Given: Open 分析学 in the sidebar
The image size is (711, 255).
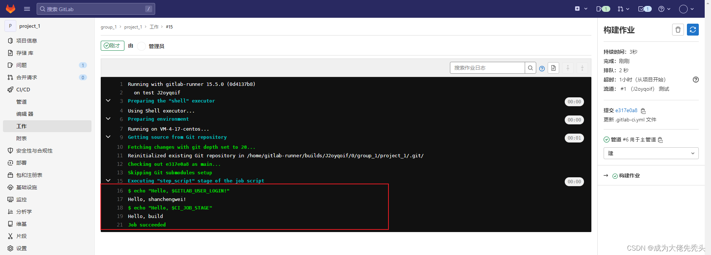Looking at the screenshot, I should 47,212.
